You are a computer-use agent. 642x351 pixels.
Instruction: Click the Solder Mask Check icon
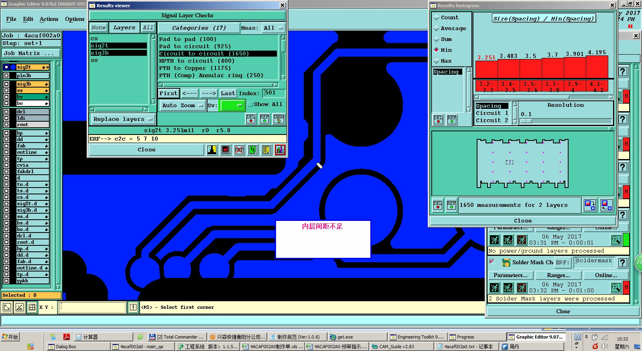(x=506, y=262)
